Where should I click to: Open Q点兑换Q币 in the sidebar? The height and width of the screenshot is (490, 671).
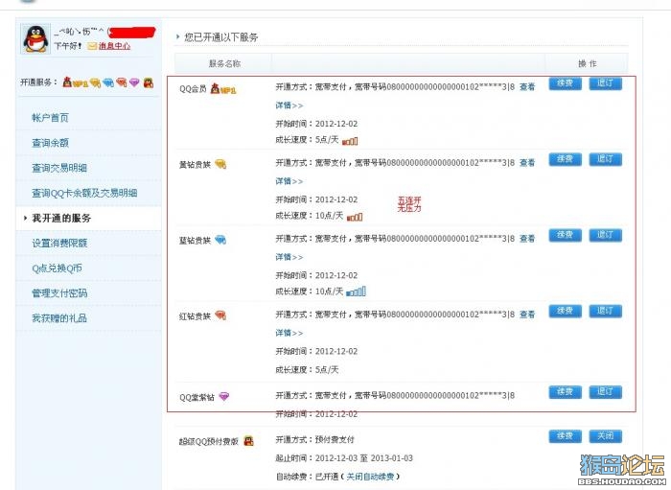click(57, 268)
